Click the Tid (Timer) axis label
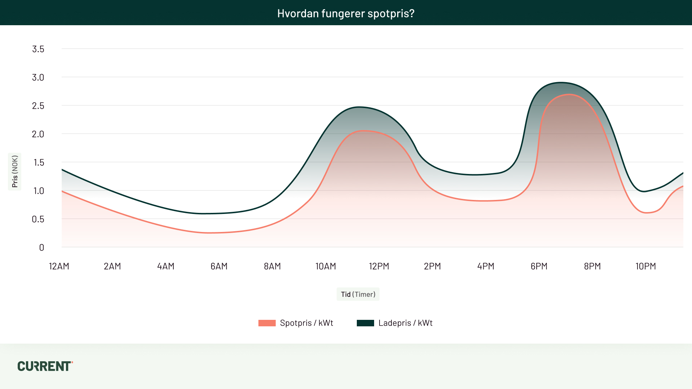 (358, 294)
